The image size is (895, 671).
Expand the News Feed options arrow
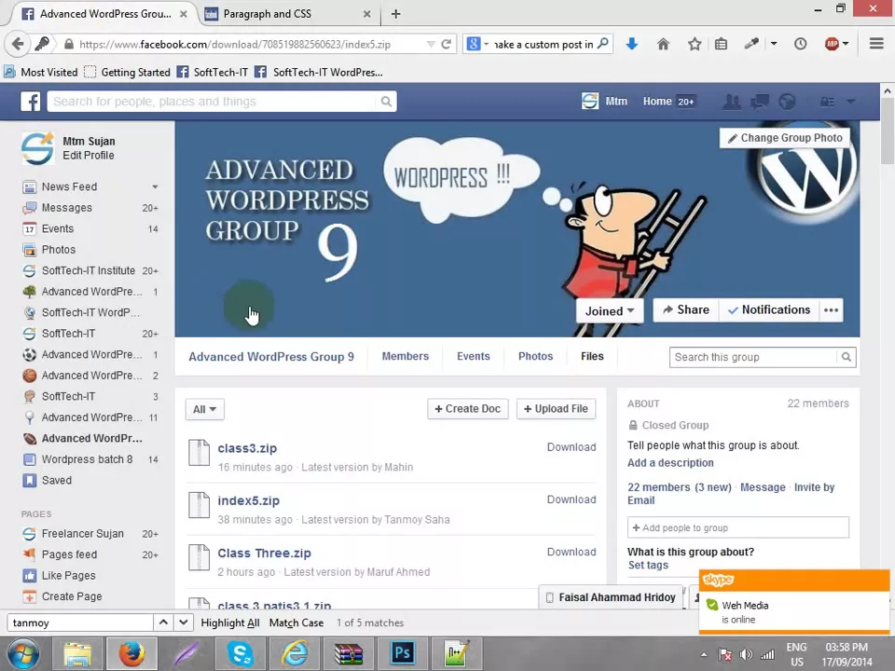tap(155, 187)
